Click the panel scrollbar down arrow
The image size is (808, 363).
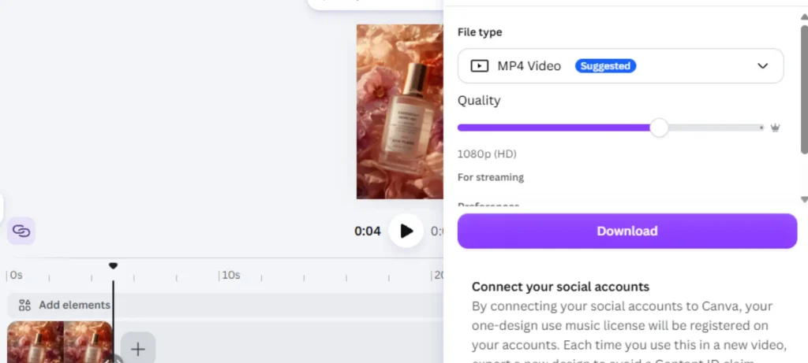[804, 199]
